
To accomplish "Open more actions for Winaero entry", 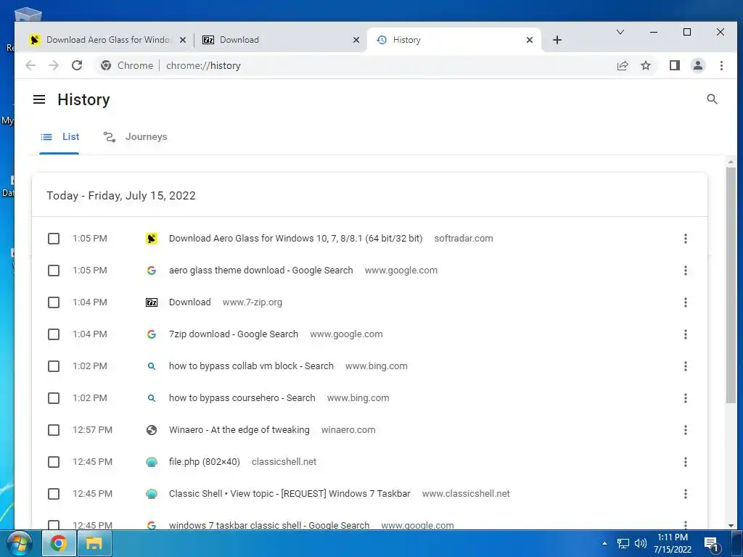I will pyautogui.click(x=685, y=430).
